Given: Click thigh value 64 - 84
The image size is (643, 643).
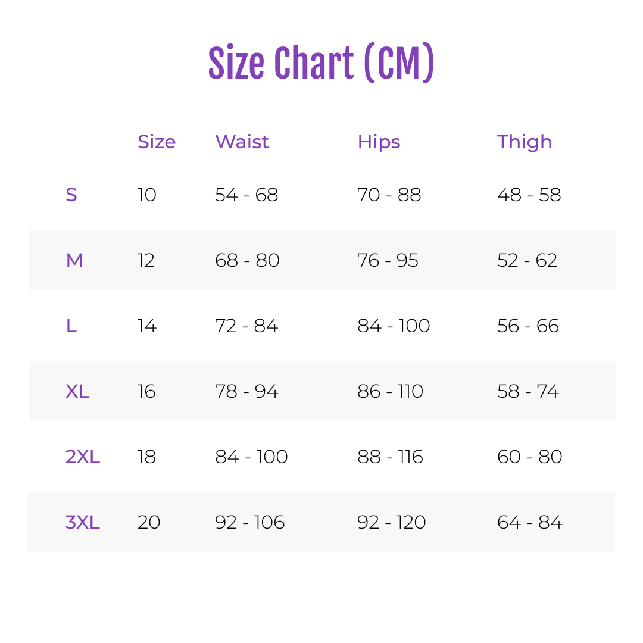Looking at the screenshot, I should click(530, 523).
